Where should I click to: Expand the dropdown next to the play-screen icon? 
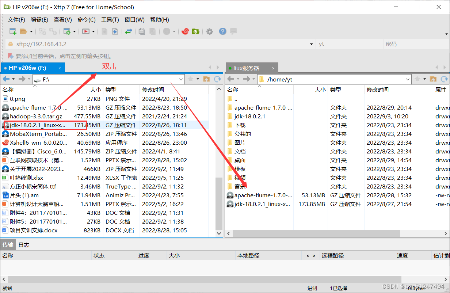coord(93,31)
